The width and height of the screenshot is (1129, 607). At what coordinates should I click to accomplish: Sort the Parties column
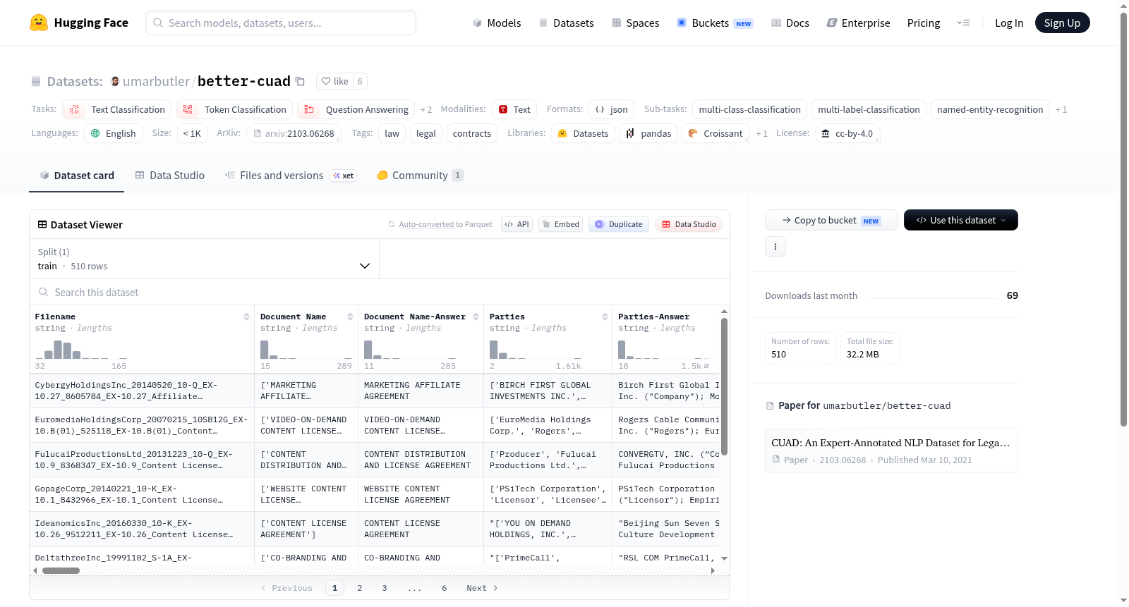point(605,317)
